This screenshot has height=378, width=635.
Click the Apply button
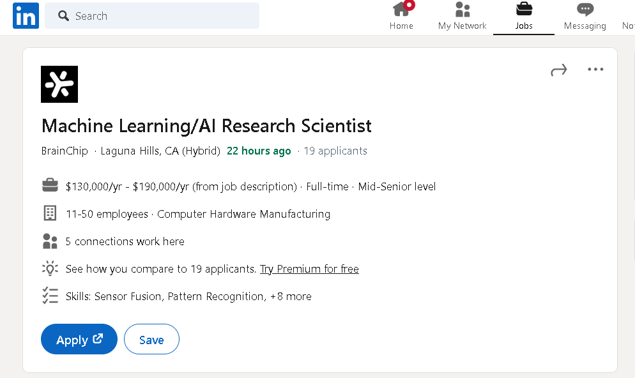[79, 340]
